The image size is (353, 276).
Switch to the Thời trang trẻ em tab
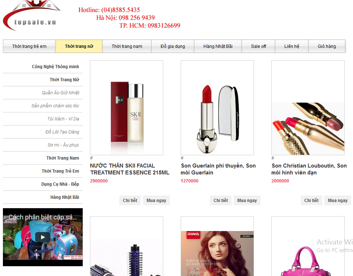click(29, 46)
